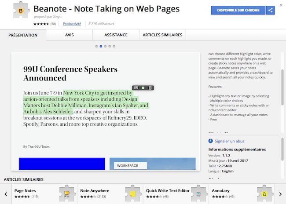Click the Signaler un abus info icon
The width and height of the screenshot is (286, 204).
[x=210, y=141]
